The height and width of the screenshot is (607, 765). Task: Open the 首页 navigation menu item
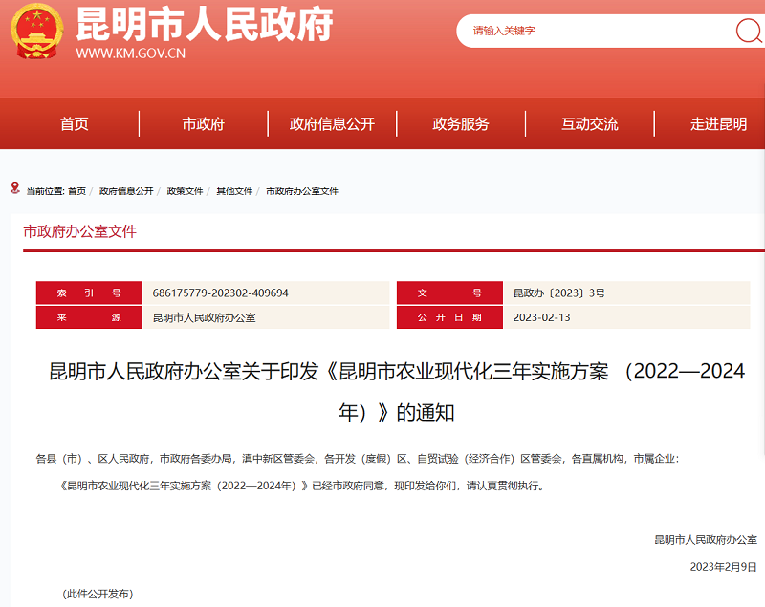[x=74, y=124]
